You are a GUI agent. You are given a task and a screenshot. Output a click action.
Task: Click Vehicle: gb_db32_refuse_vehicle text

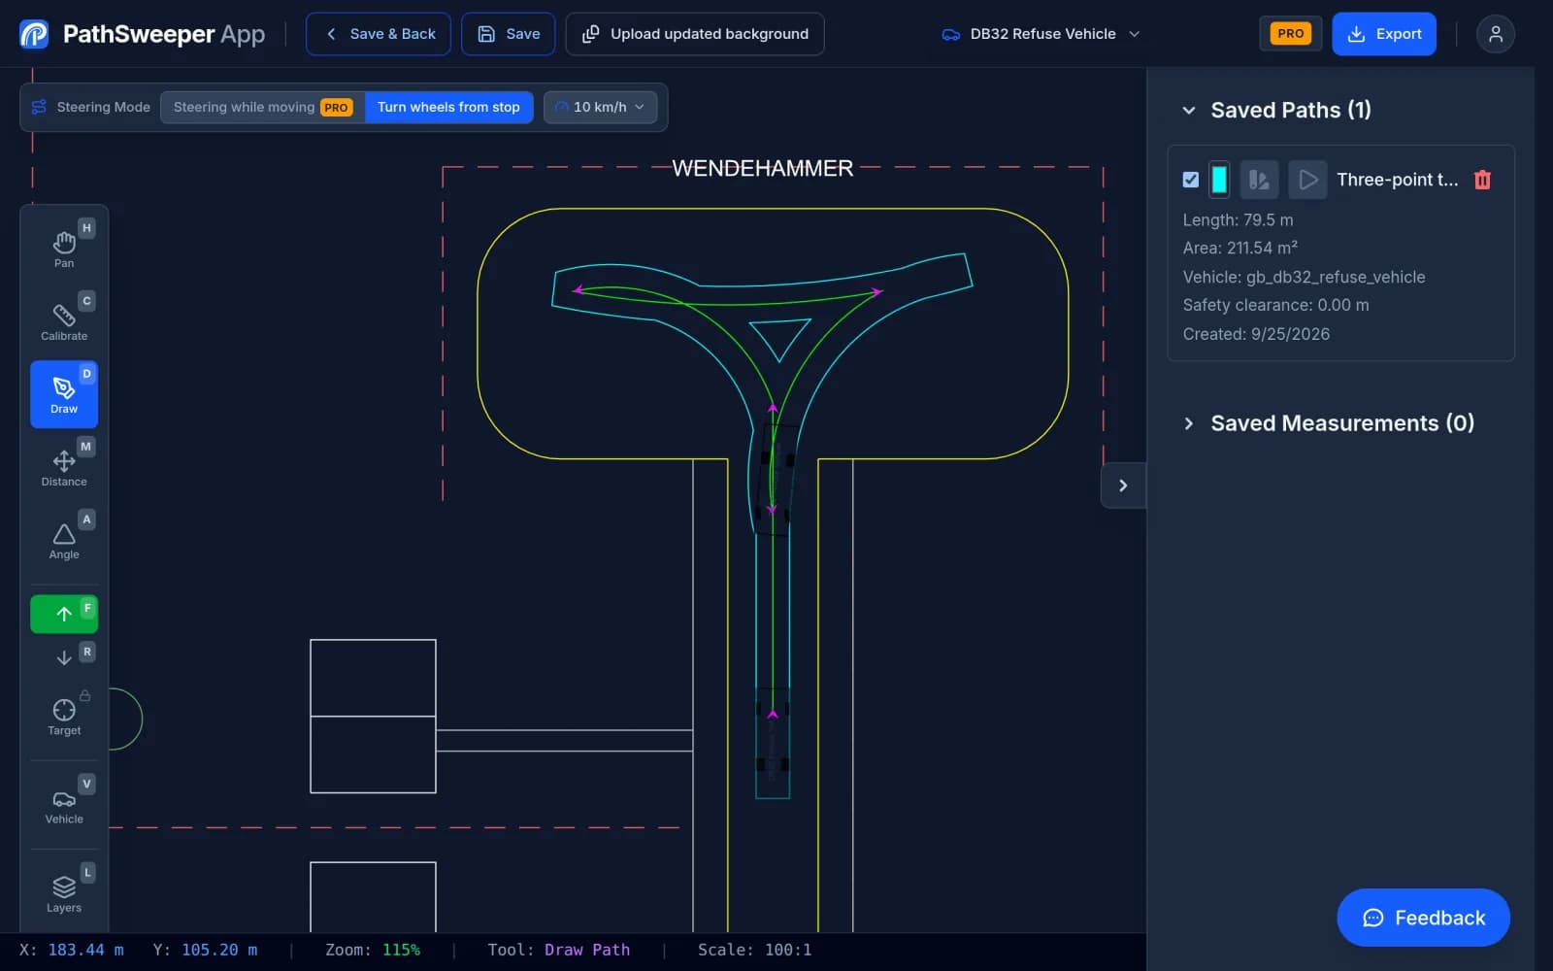coord(1304,277)
